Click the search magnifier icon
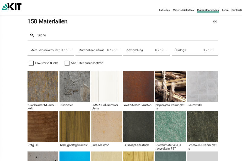Screen dimensions: 242x161 (32, 35)
